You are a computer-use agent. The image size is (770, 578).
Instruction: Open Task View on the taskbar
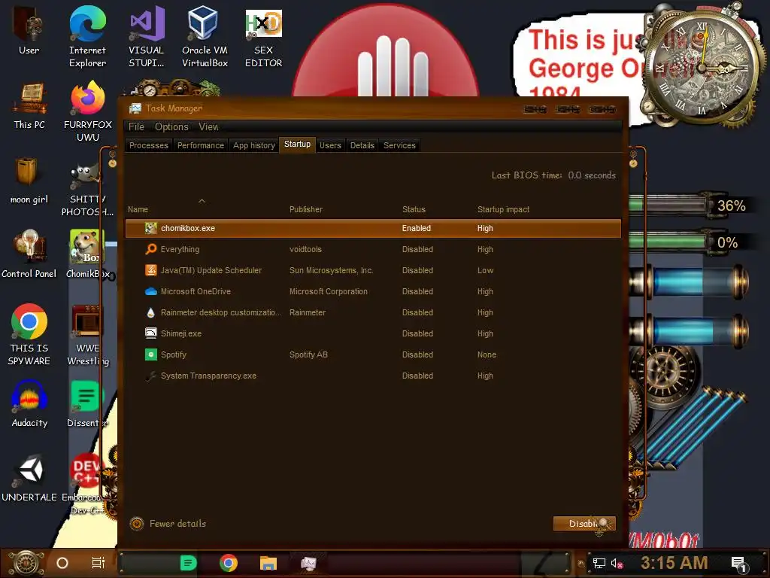tap(99, 563)
